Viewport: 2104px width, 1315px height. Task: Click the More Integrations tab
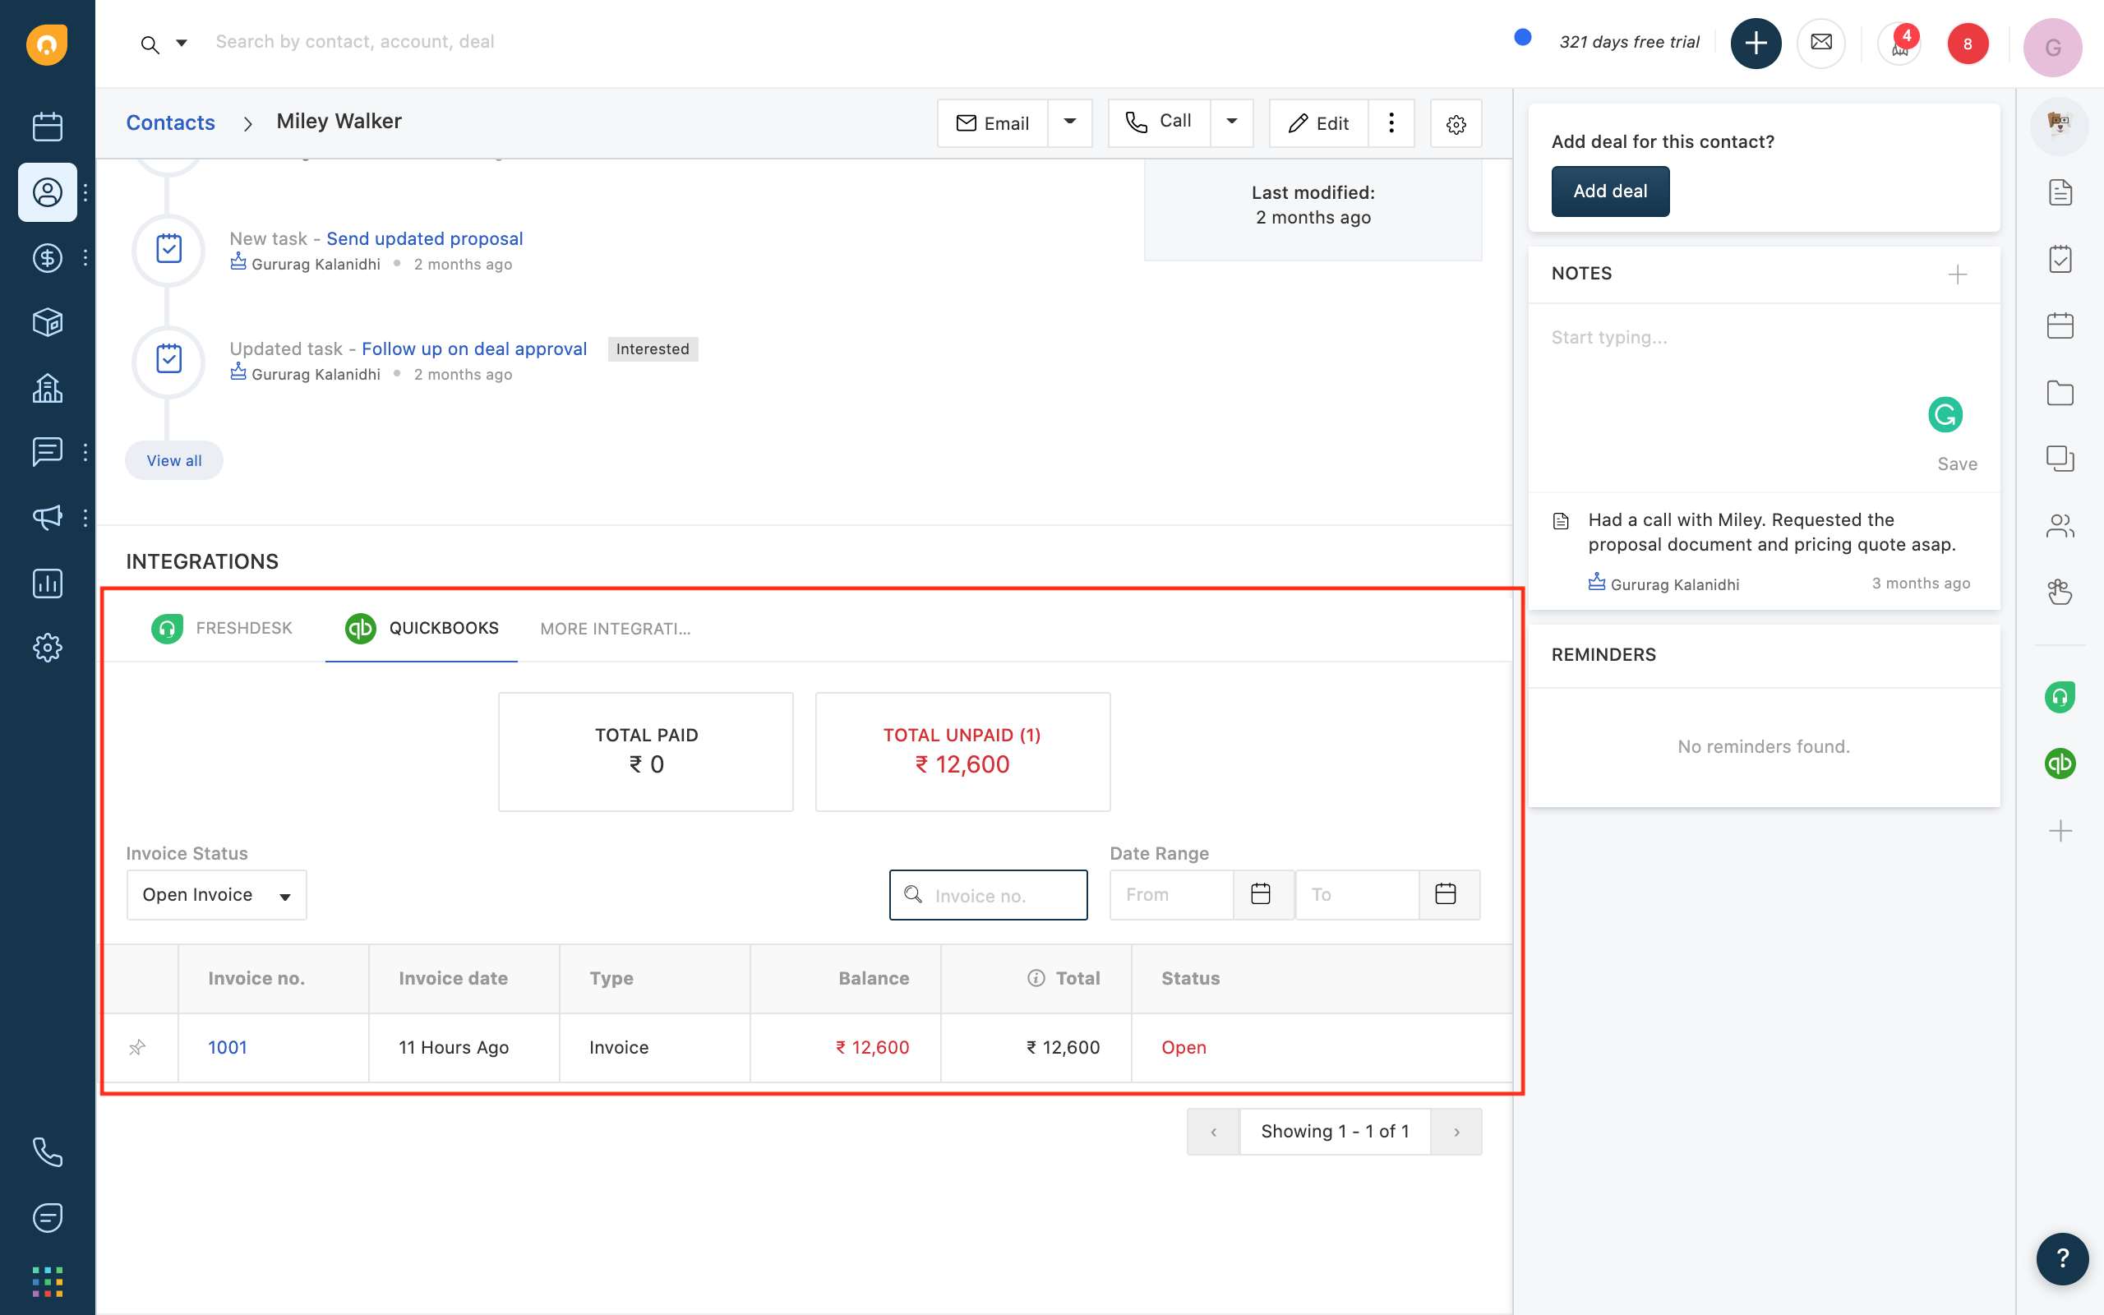click(615, 627)
